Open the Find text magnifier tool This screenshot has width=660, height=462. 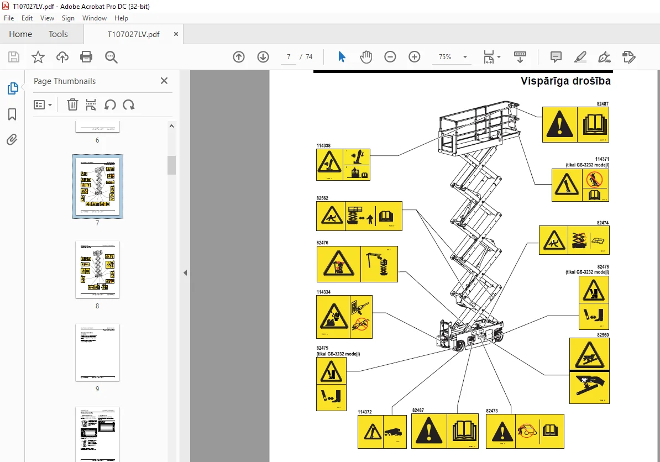point(111,57)
